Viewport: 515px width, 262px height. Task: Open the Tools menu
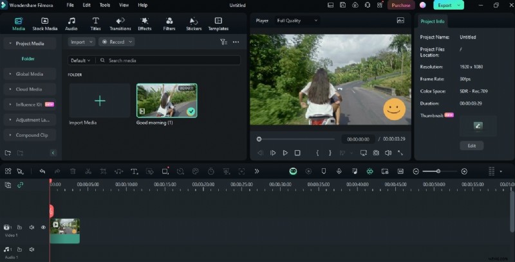(x=105, y=5)
